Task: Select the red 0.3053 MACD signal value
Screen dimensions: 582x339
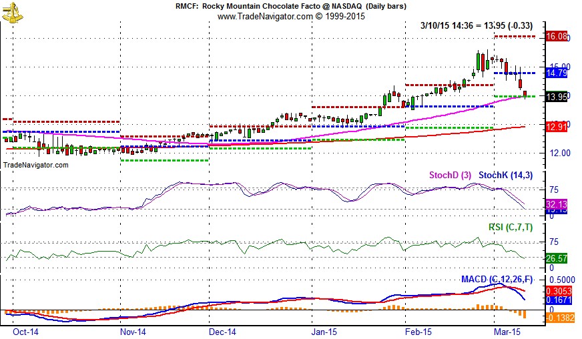Action: coord(559,291)
